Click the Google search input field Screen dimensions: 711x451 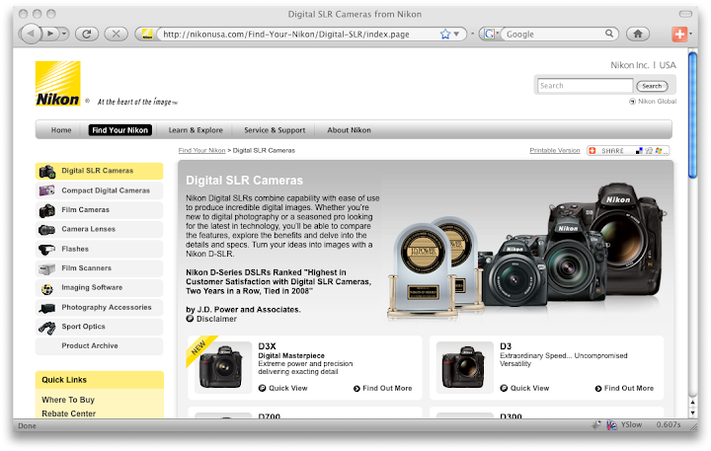(x=555, y=34)
